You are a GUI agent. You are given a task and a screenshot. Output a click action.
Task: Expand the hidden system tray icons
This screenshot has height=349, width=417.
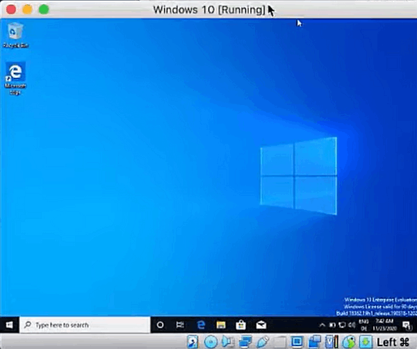322,325
